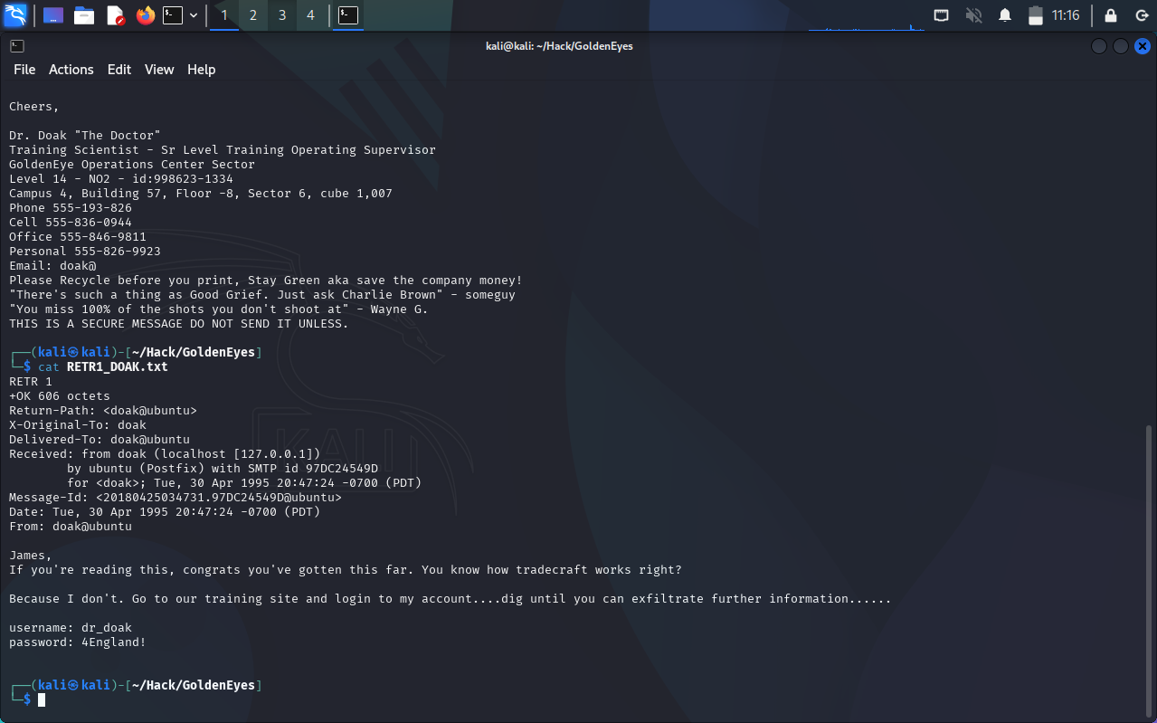Click the 'X-Original-To: doak' header

tap(78, 425)
